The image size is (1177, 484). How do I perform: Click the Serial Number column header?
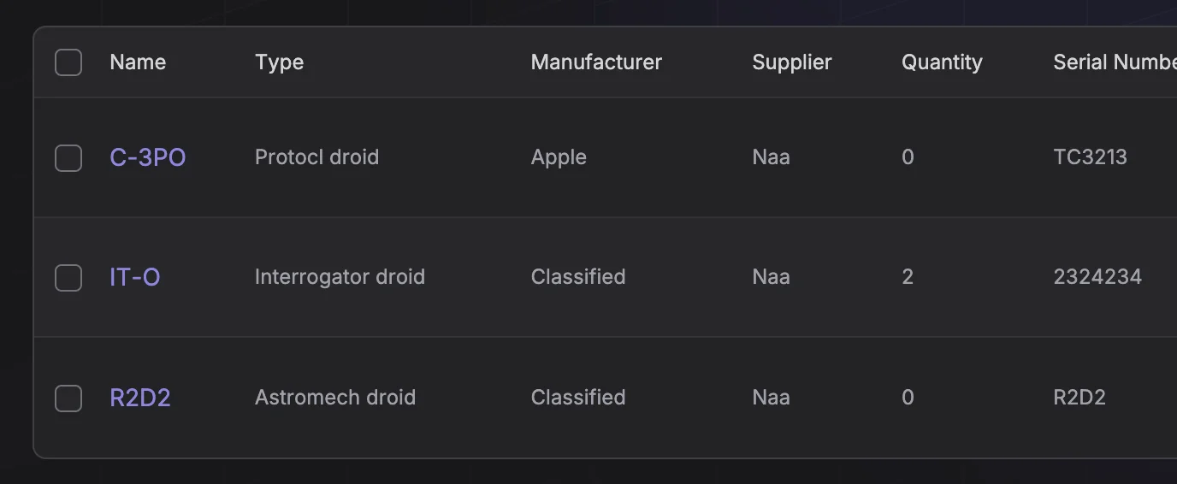pyautogui.click(x=1114, y=62)
